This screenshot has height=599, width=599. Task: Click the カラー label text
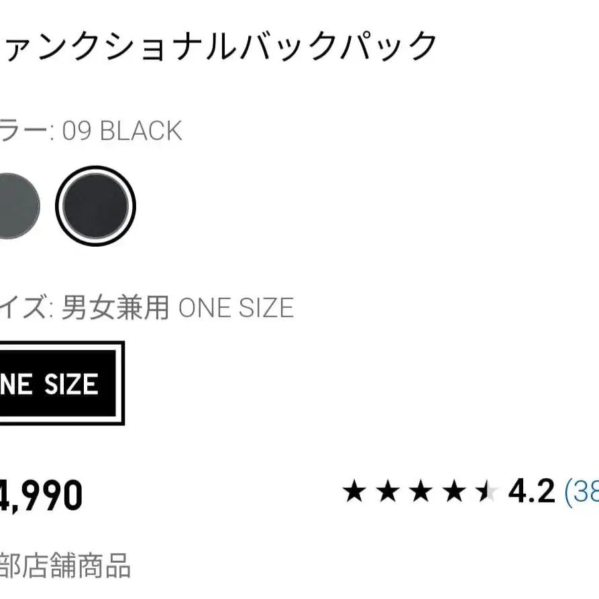click(23, 131)
